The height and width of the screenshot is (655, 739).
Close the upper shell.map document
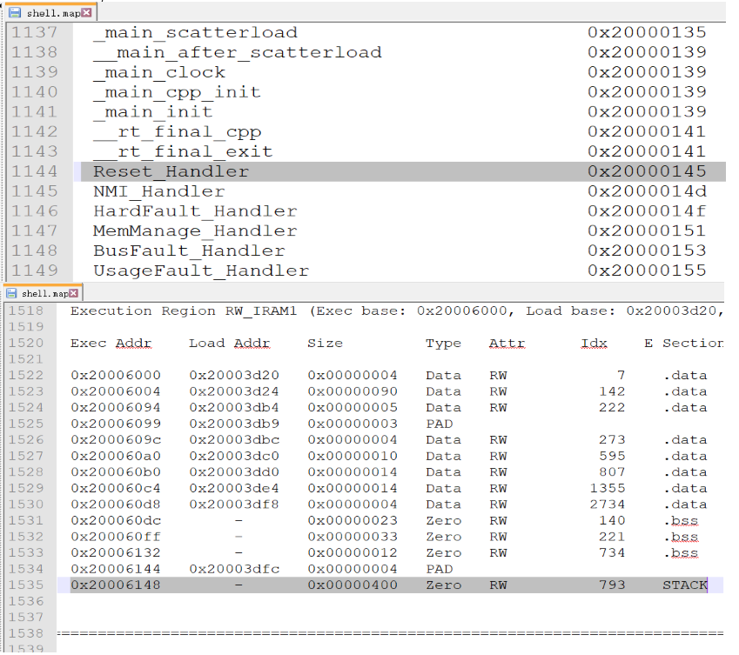[x=85, y=13]
